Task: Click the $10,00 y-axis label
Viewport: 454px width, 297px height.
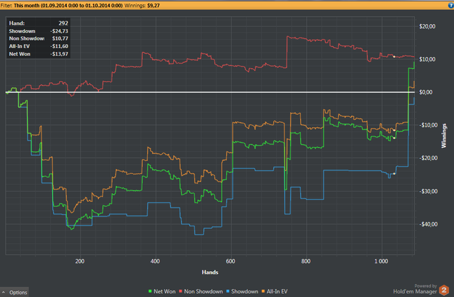Action: click(x=427, y=60)
